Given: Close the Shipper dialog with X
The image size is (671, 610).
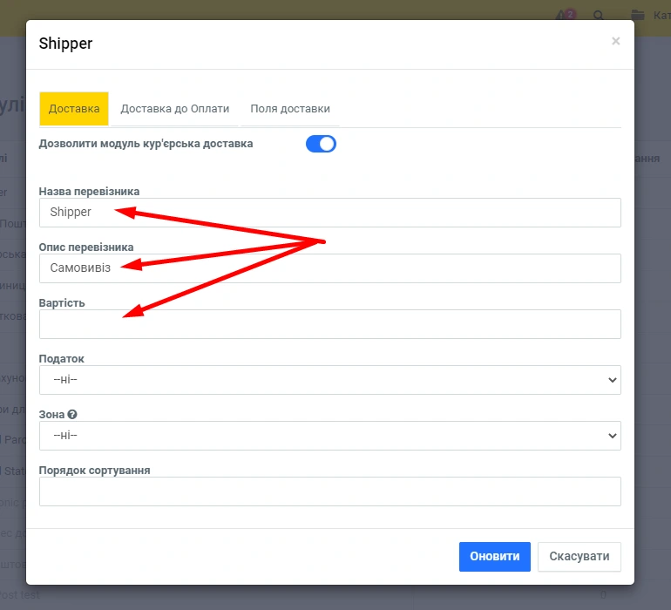Looking at the screenshot, I should point(615,41).
